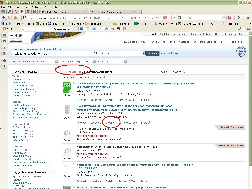The image size is (252, 189).
Task: Remove the Language German filter with x
Action: pos(105,77)
